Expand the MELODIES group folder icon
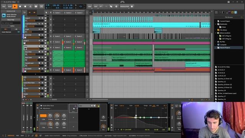Image resolution: width=245 pixels, height=138 pixels. pyautogui.click(x=25, y=71)
